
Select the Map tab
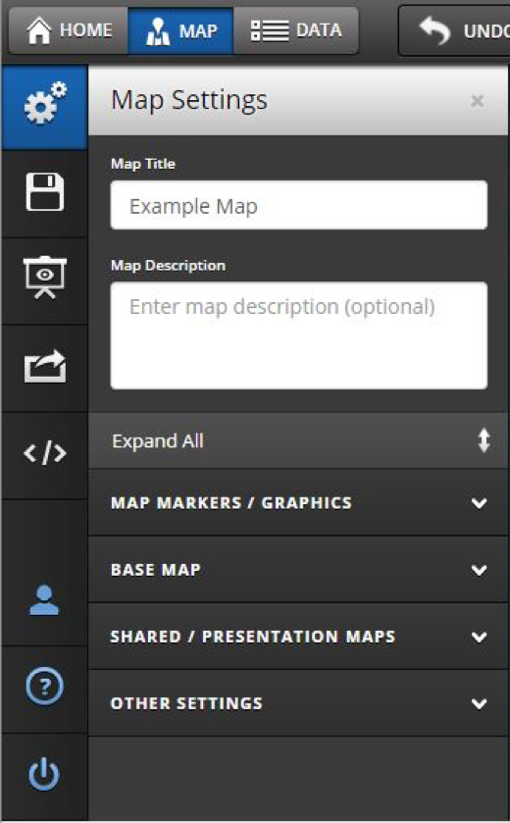(180, 30)
